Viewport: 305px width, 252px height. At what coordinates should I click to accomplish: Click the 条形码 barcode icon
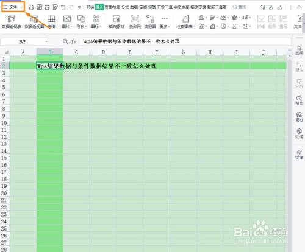(x=135, y=22)
